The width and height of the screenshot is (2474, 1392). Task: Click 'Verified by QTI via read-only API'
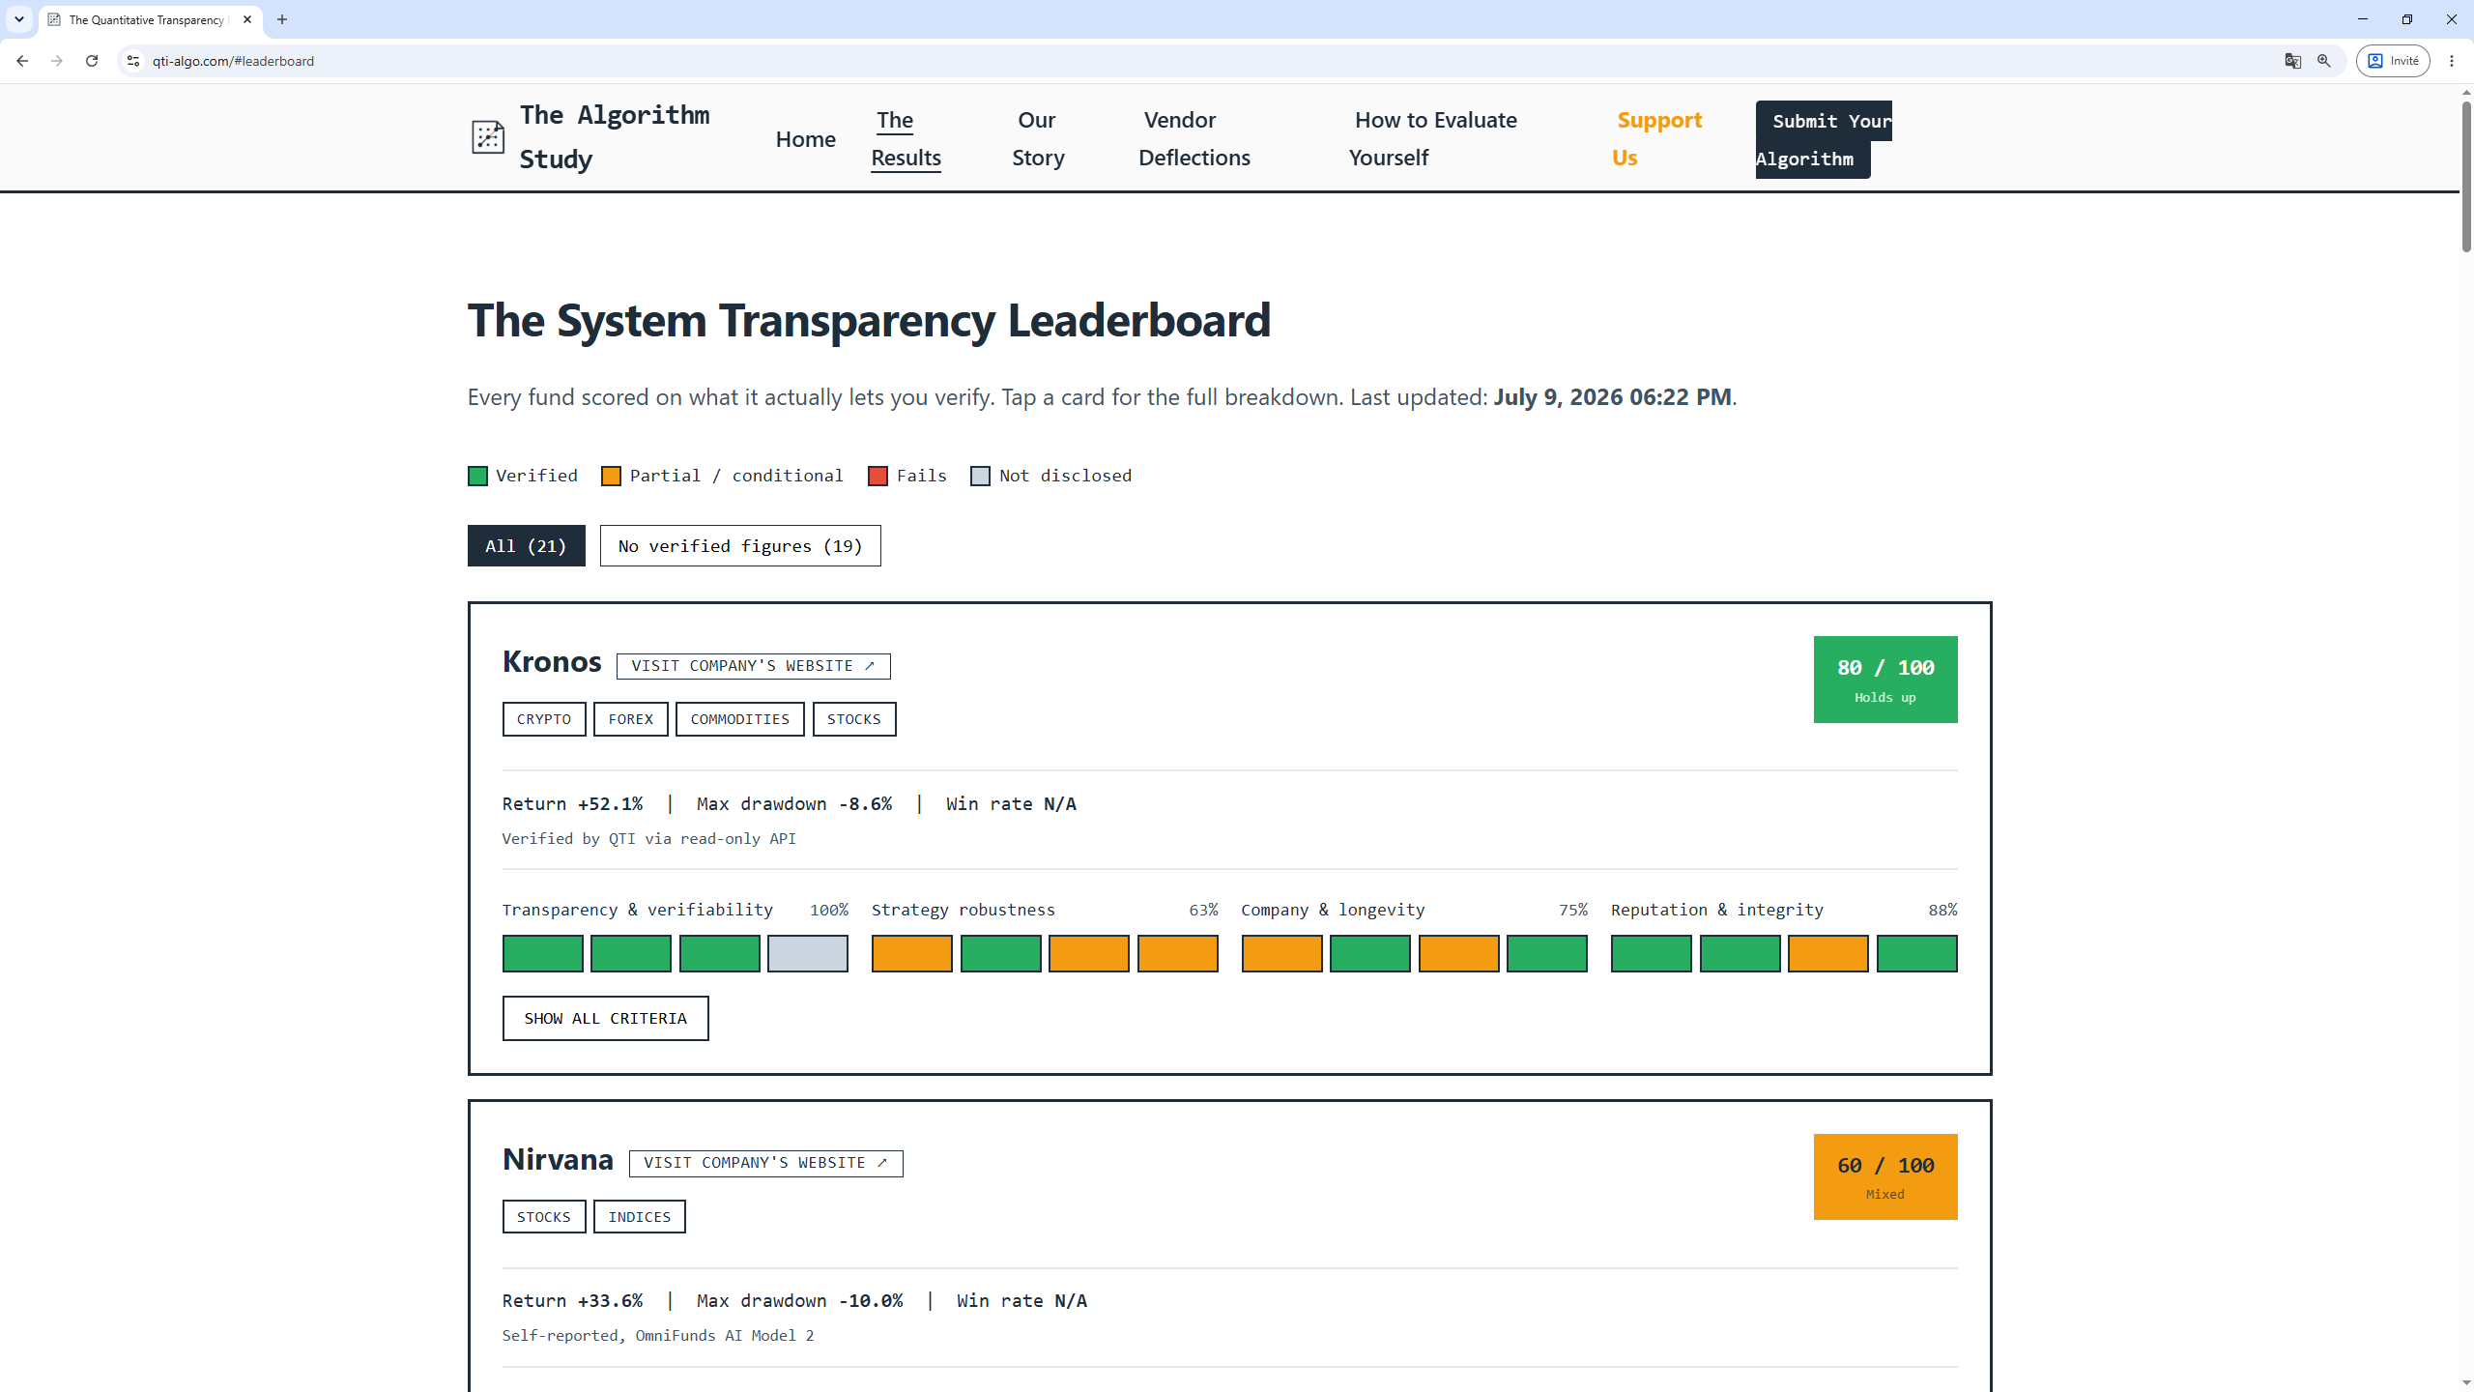click(x=649, y=839)
